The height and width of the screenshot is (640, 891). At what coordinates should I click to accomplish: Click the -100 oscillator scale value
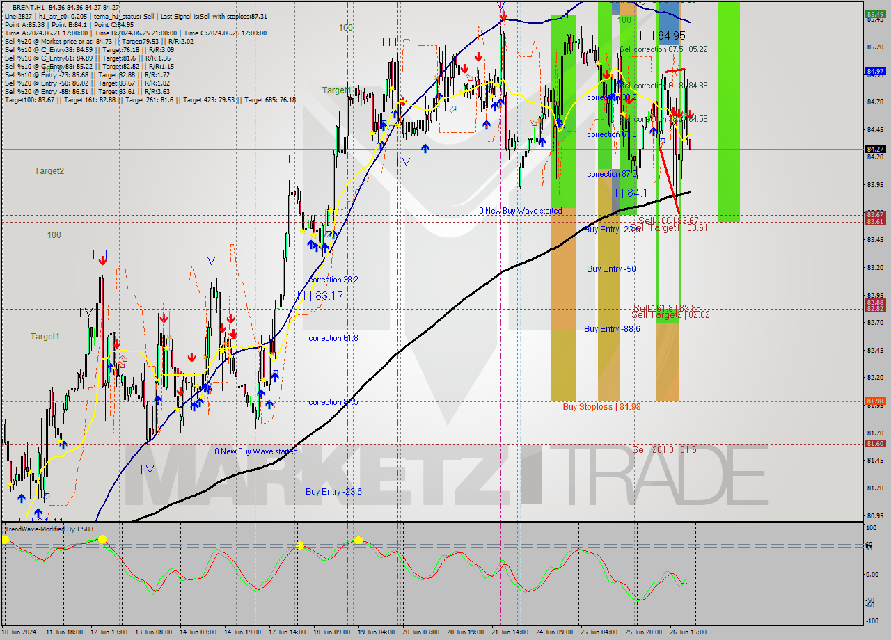(874, 623)
